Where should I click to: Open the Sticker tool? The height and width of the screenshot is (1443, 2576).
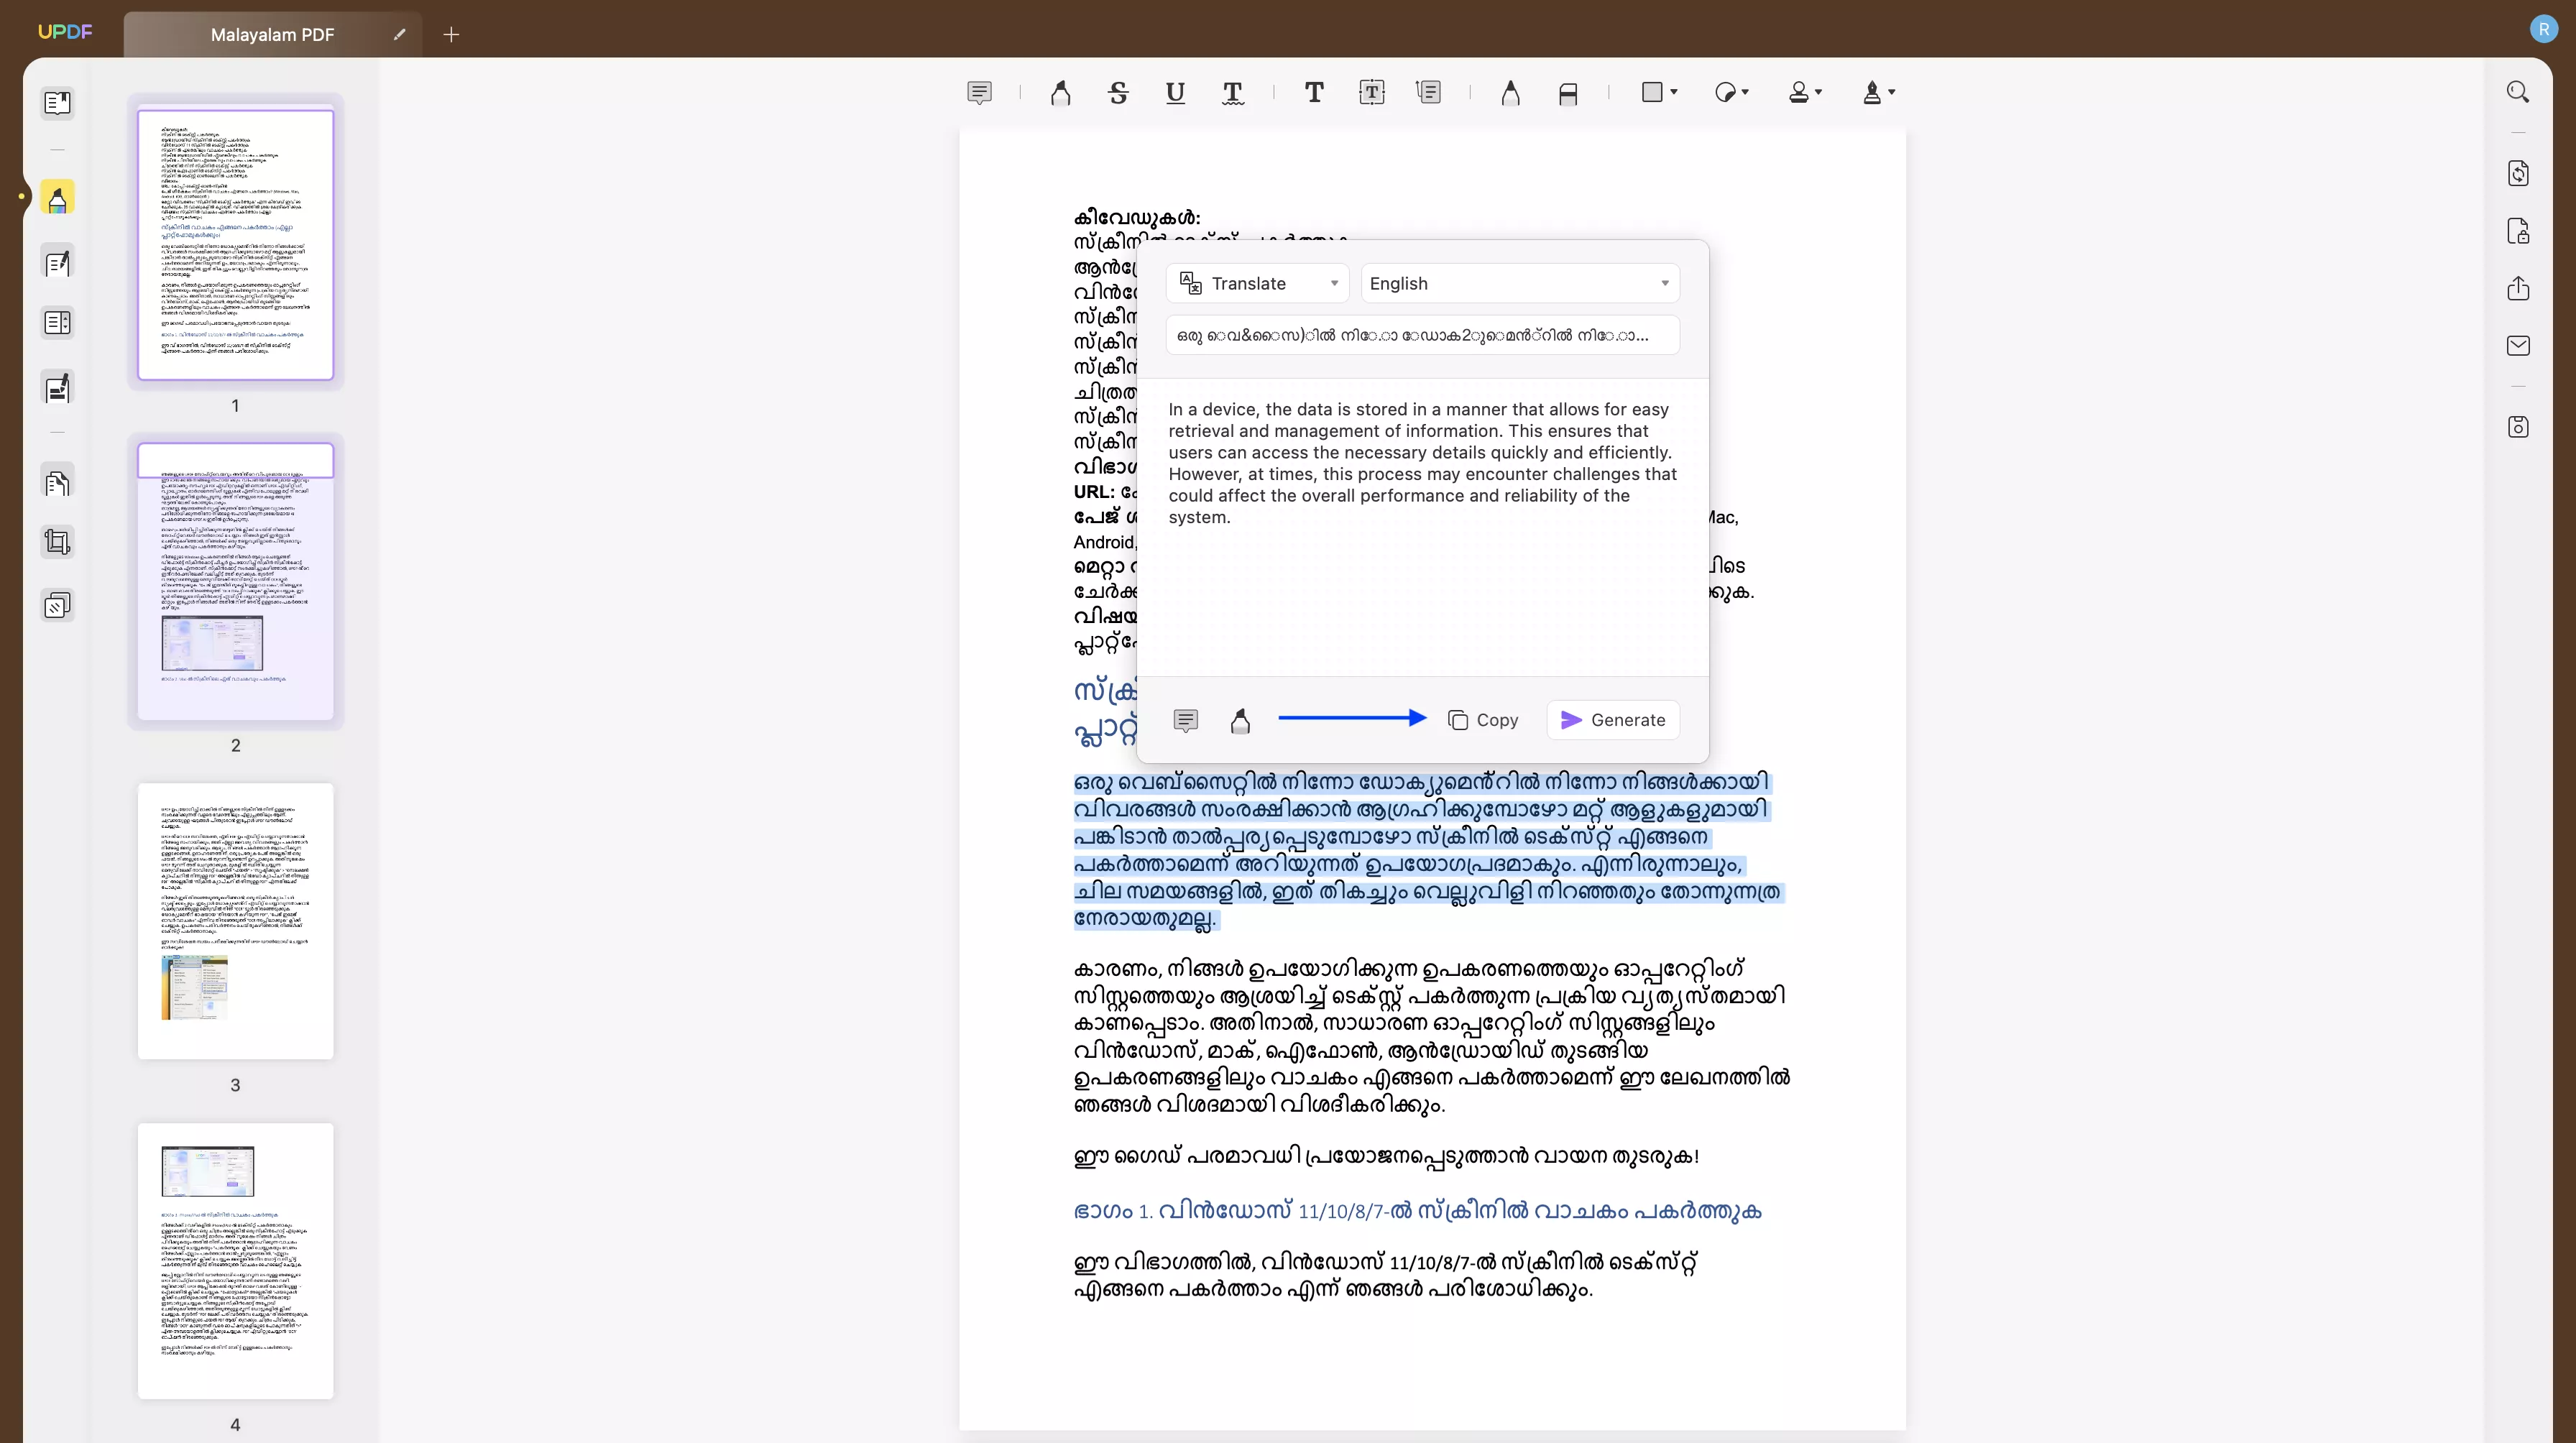1725,92
